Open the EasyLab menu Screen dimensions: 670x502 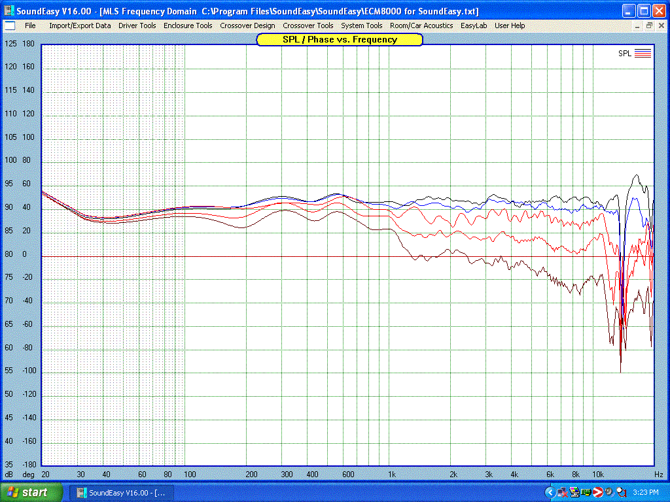pyautogui.click(x=474, y=25)
